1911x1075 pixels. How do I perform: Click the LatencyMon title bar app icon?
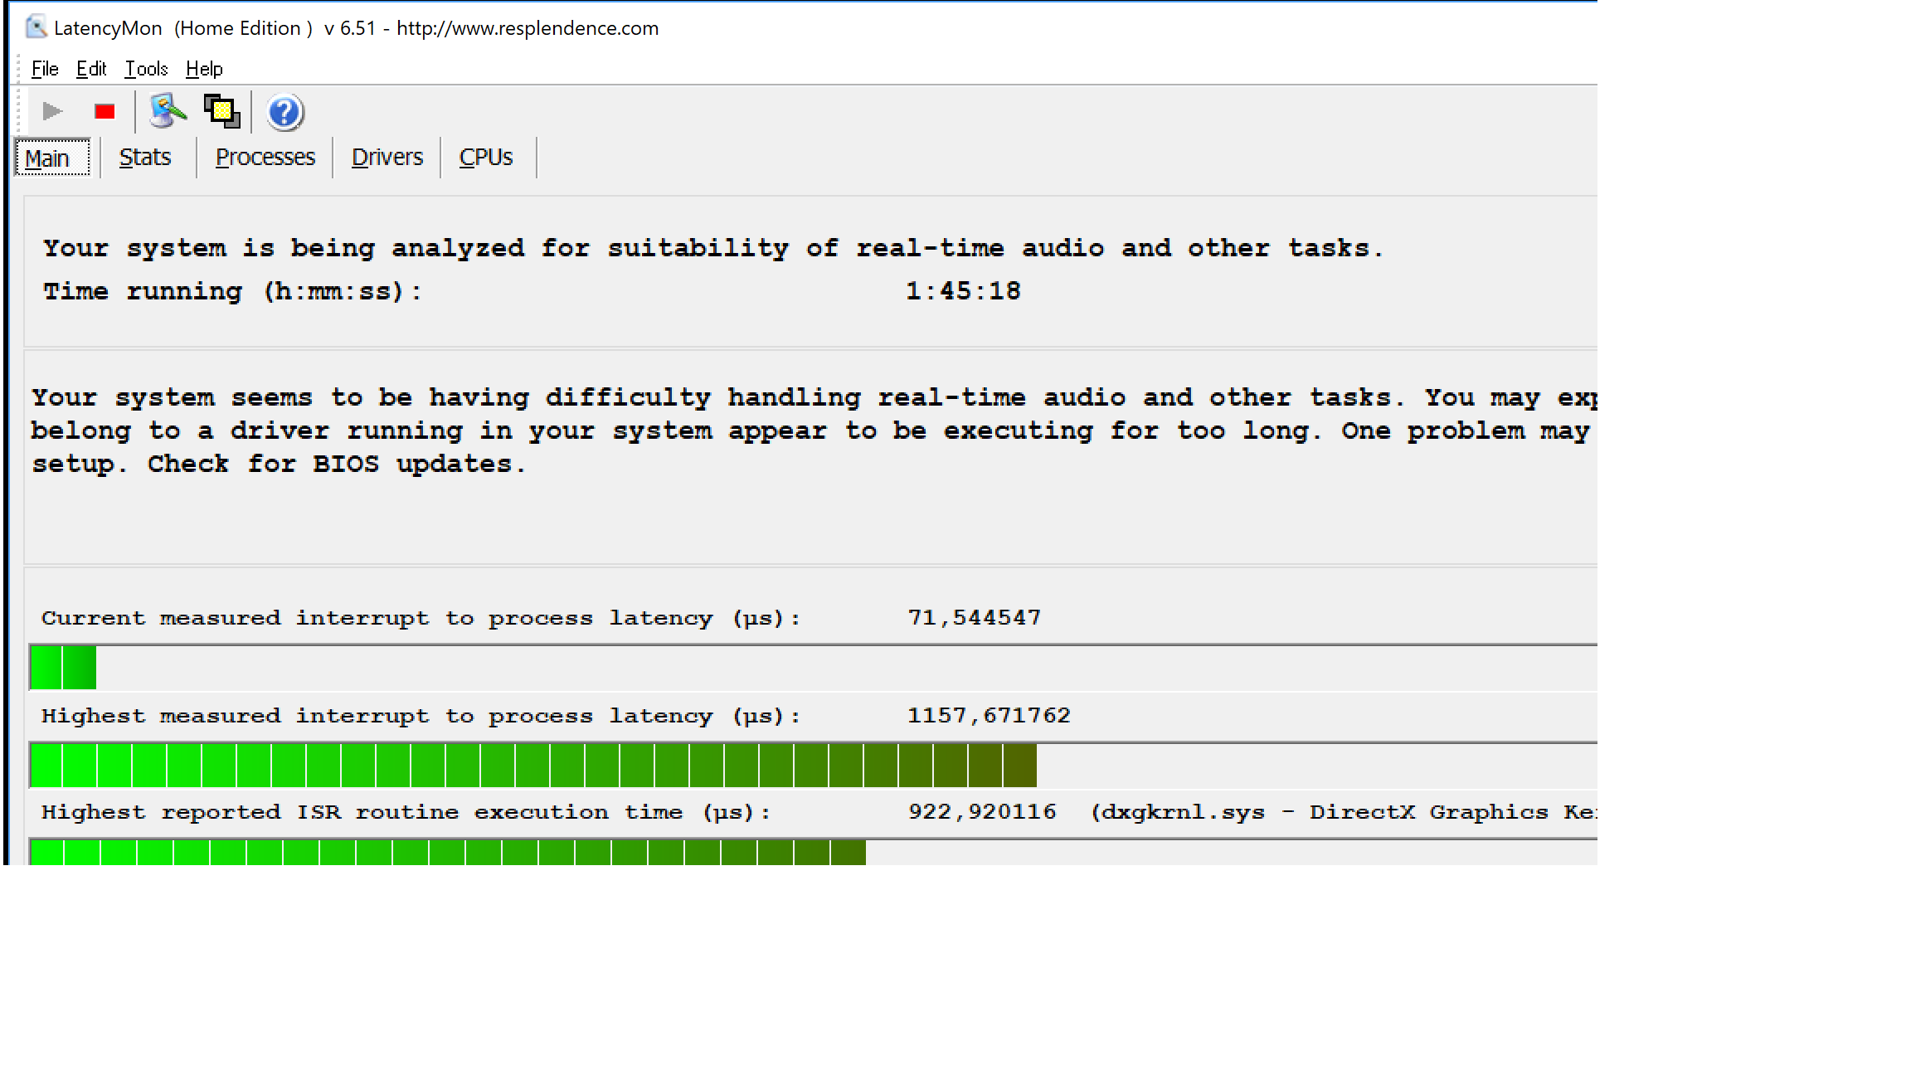click(36, 27)
